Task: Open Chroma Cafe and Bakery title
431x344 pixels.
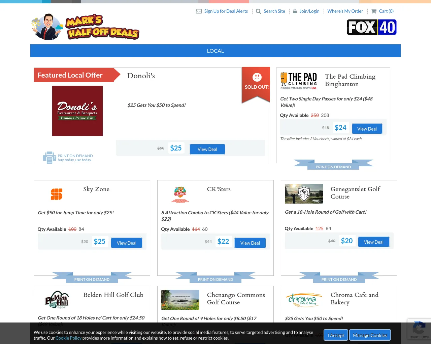Action: 355,299
